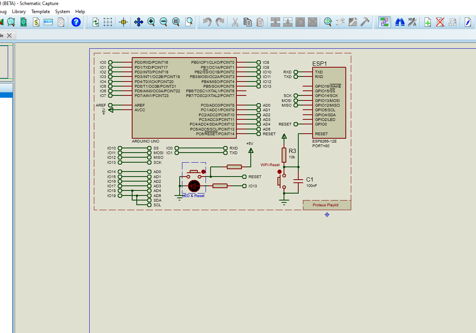Image resolution: width=476 pixels, height=333 pixels.
Task: Select the Zoom In tool
Action: click(x=151, y=22)
